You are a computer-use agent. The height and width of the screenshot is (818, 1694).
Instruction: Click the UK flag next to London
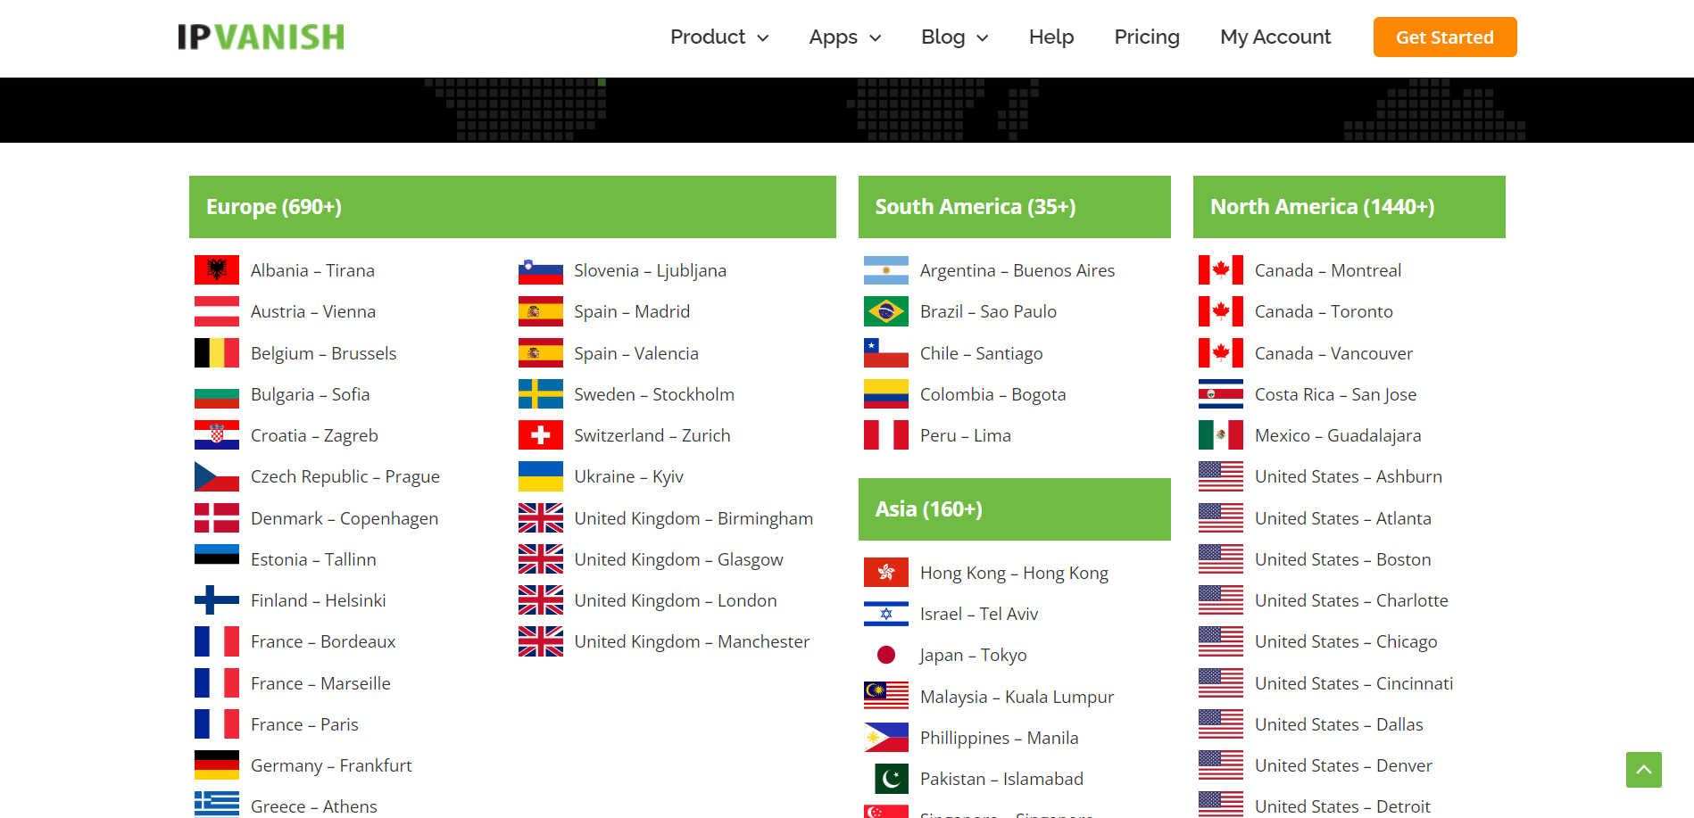click(540, 599)
